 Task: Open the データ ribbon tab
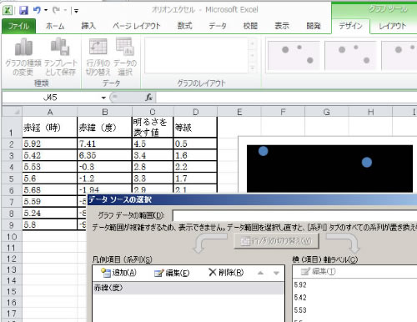pyautogui.click(x=218, y=26)
